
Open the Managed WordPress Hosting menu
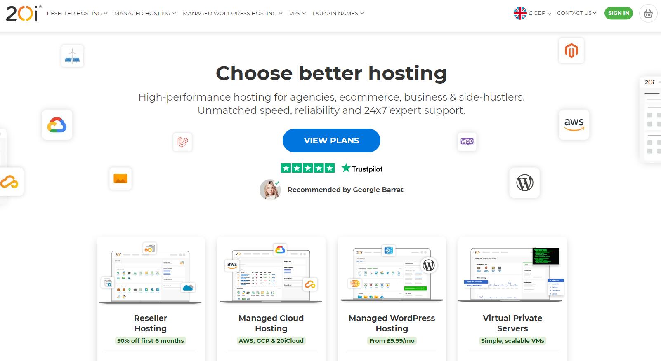point(233,13)
